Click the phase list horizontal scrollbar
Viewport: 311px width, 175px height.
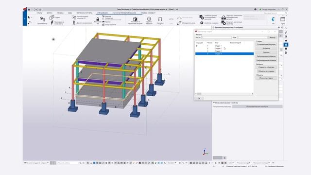[225, 94]
